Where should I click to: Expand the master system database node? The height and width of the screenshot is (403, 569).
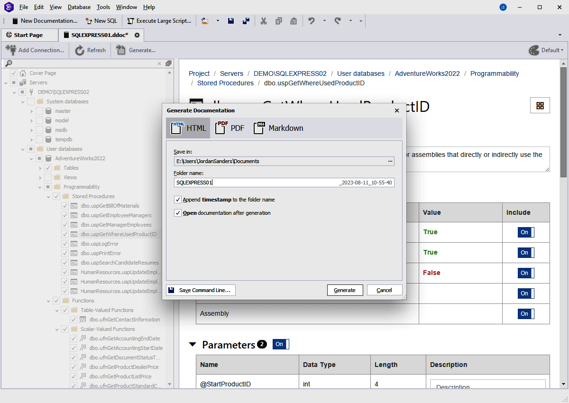31,110
